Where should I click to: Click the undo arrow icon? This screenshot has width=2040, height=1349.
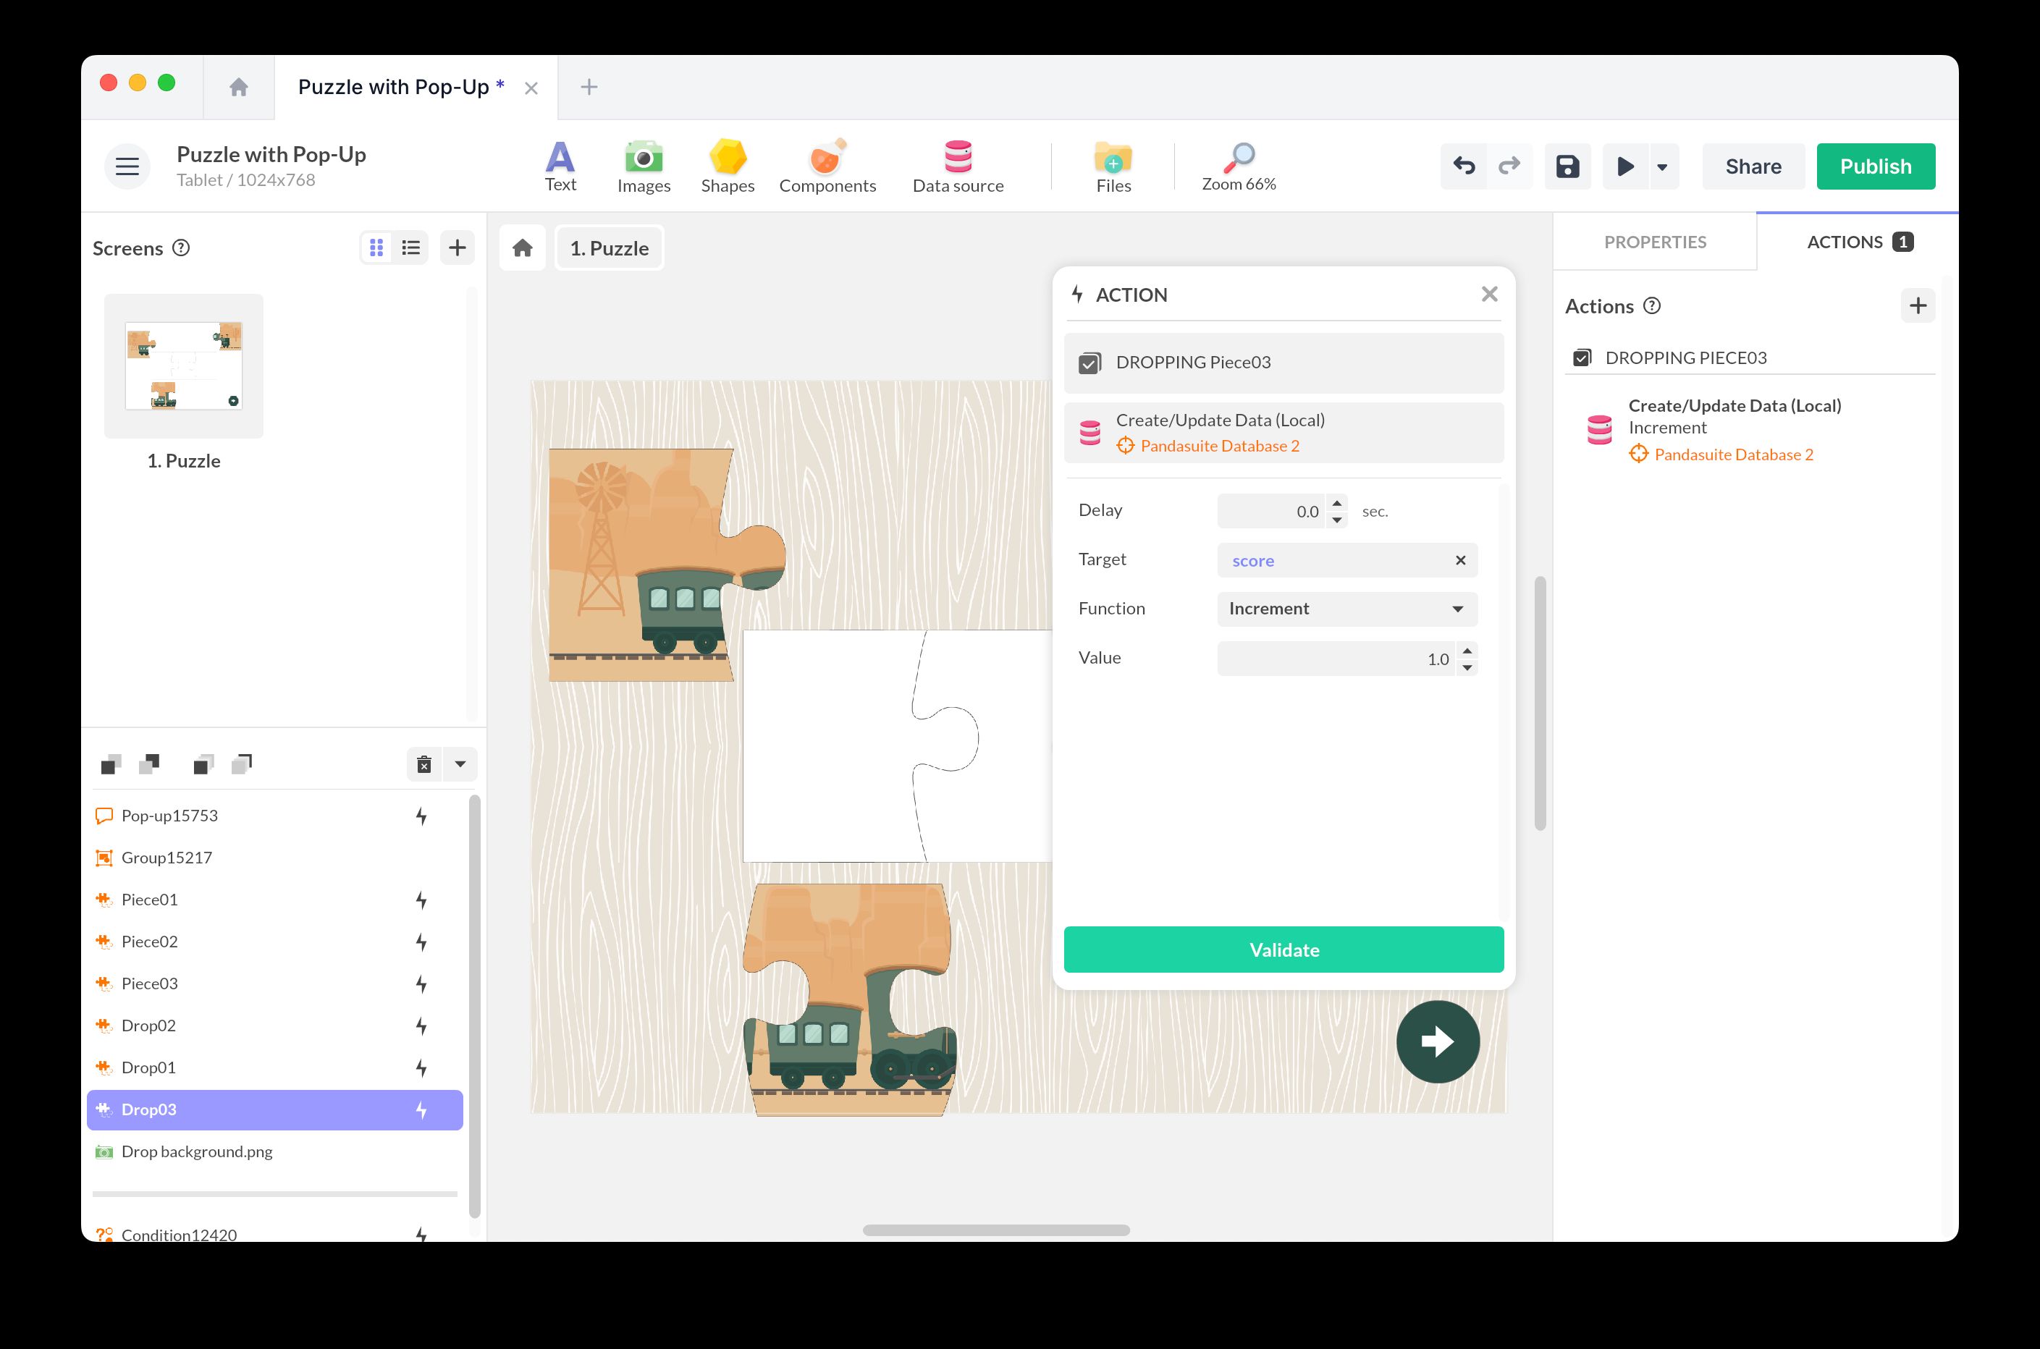(x=1464, y=166)
